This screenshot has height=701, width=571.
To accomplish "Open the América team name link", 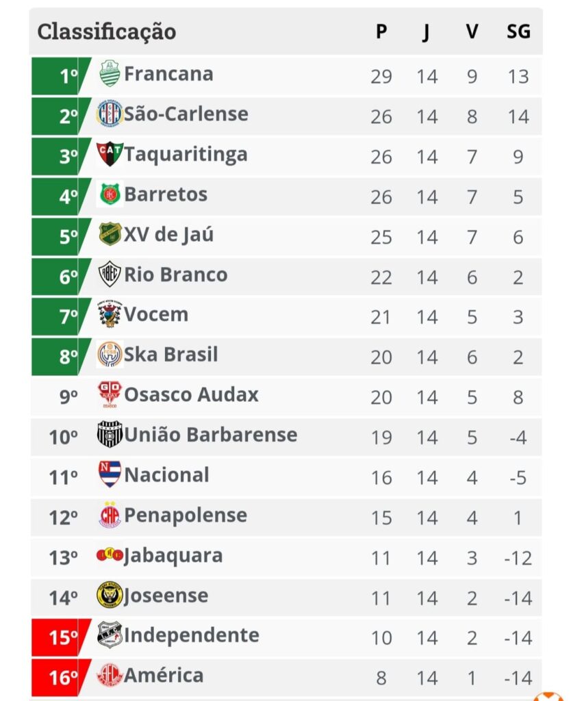I will tap(164, 675).
